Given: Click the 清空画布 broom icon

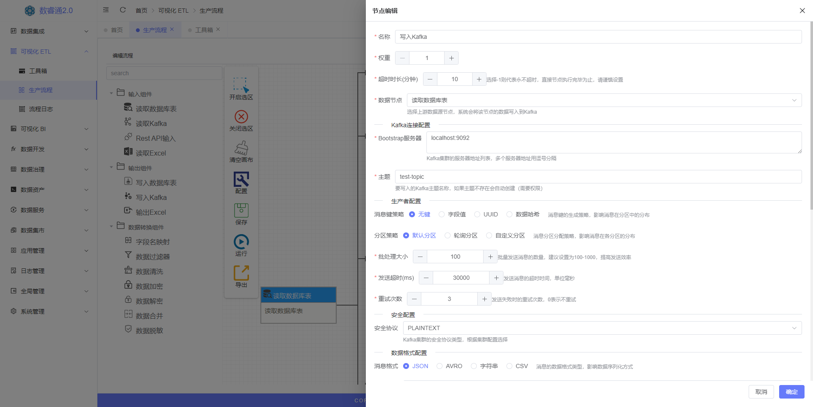Looking at the screenshot, I should point(241,148).
